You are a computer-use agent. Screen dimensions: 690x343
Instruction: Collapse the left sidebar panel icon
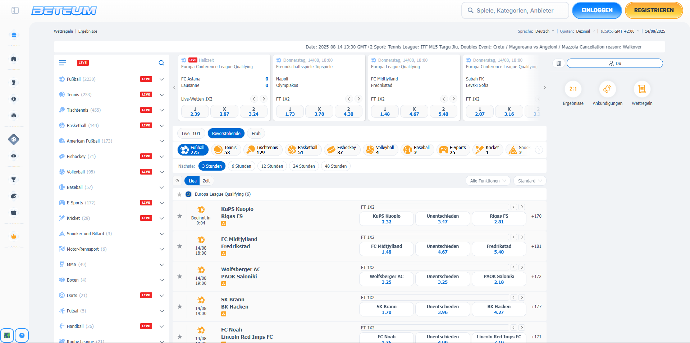coord(15,10)
